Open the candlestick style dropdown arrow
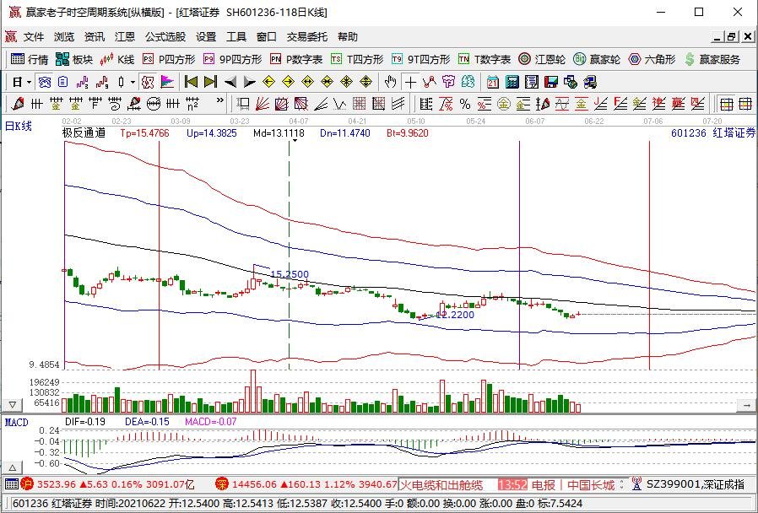Screen dimensions: 758x513 (x=133, y=82)
